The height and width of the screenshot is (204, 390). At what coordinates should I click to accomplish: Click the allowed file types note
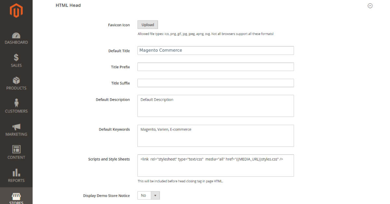(205, 34)
